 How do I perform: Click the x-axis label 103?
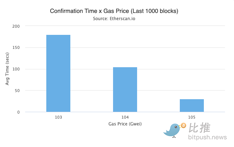[58, 117]
